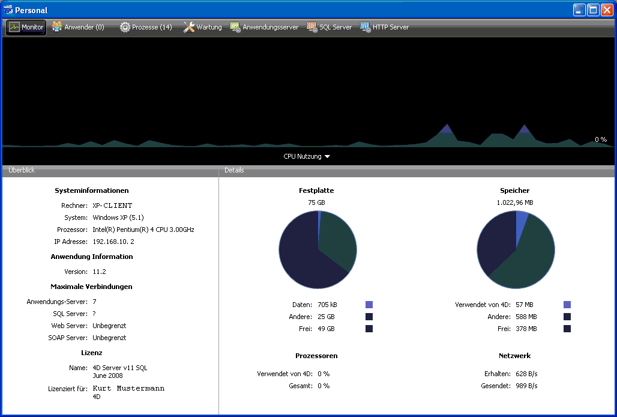Expand the CPU Nutzung graph dropdown

point(307,156)
